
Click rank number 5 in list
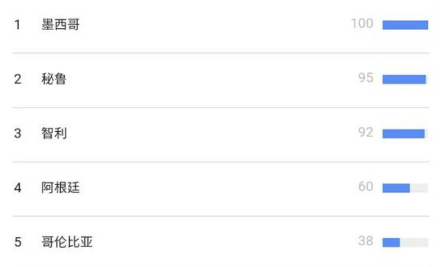tap(18, 242)
